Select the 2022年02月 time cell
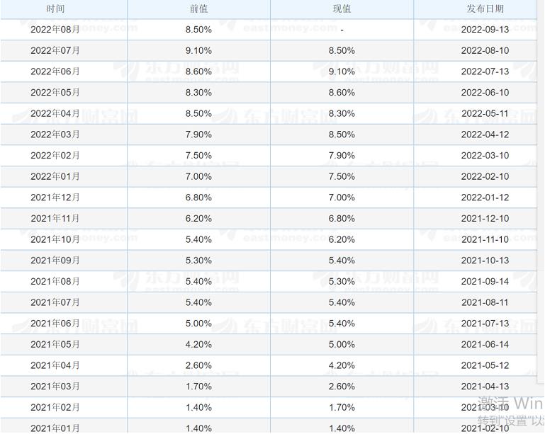Screen dimensions: 545x434 pos(55,156)
